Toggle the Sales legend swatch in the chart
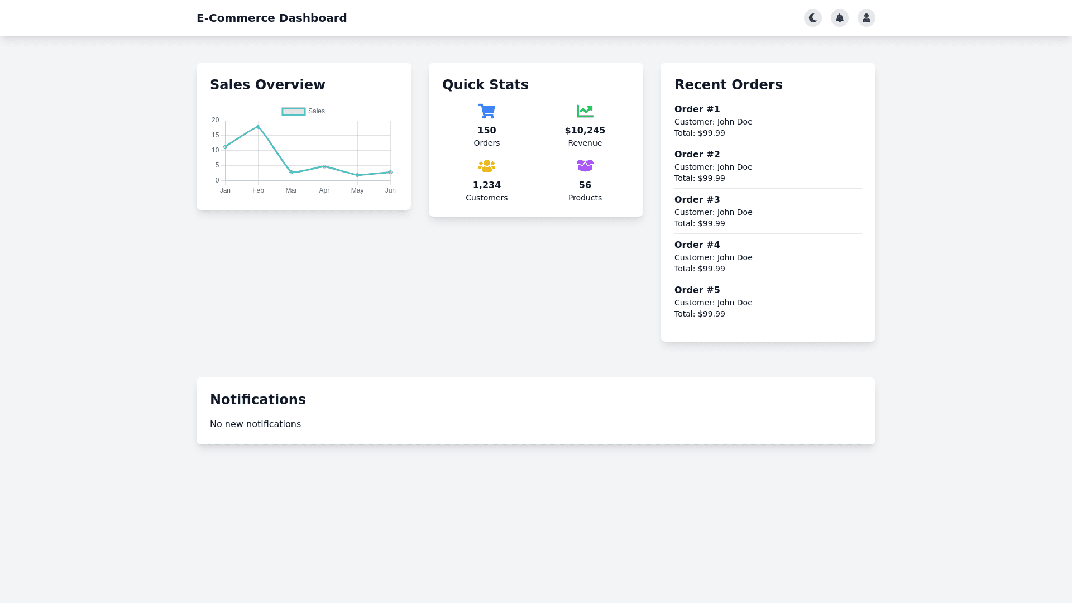 coord(294,112)
